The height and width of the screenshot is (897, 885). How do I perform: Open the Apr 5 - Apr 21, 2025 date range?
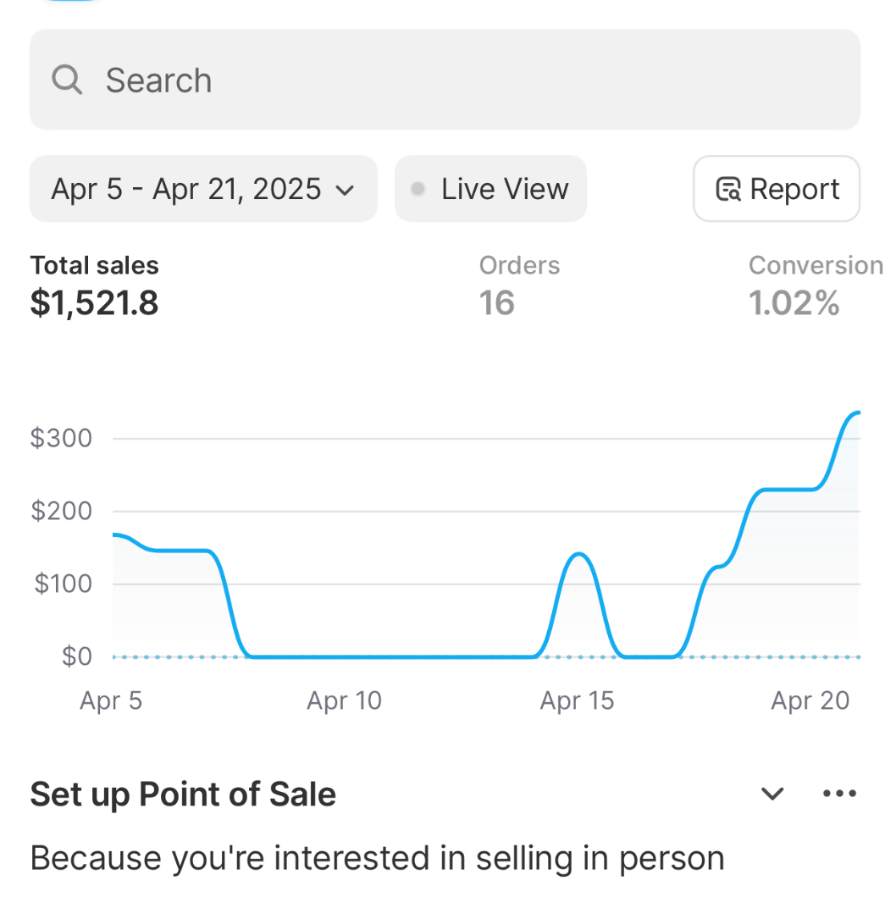[x=186, y=189]
